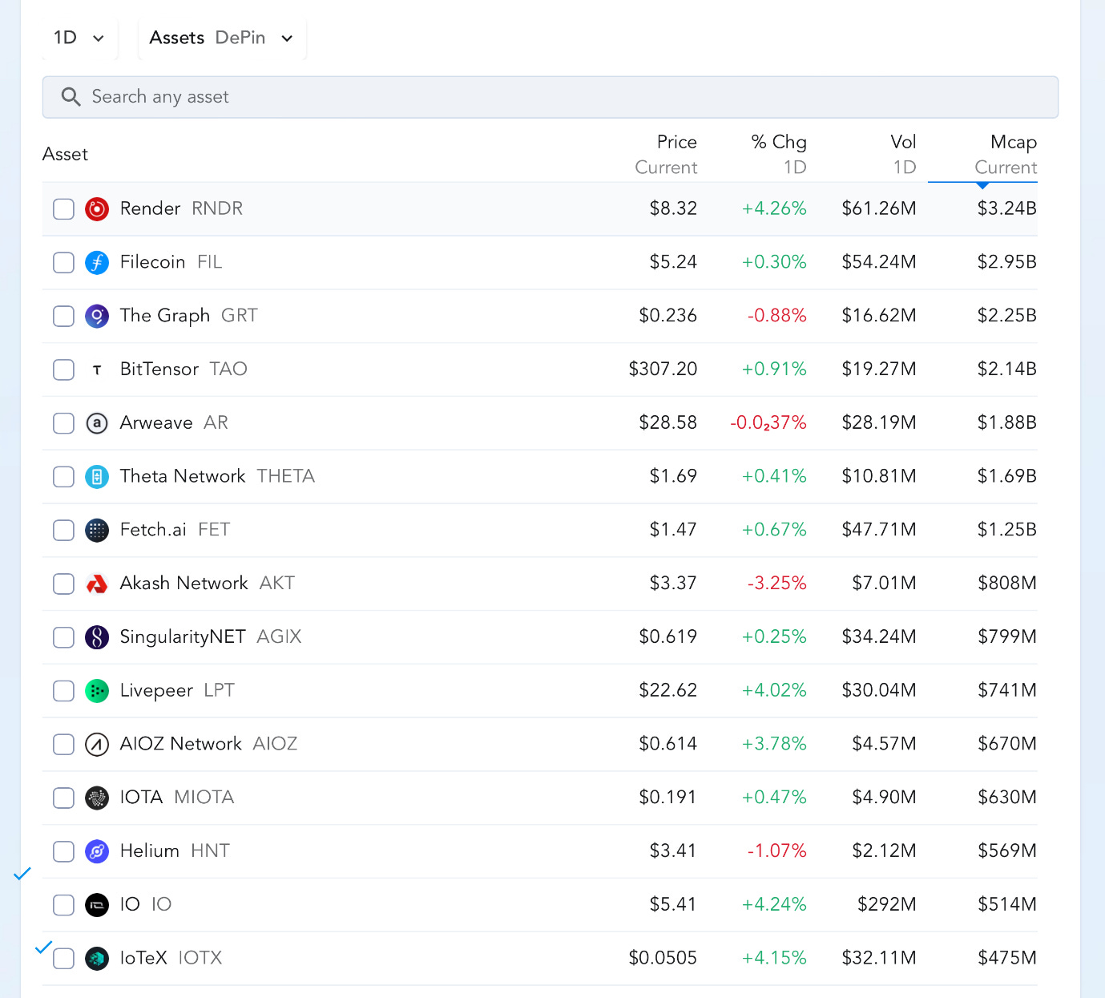
Task: Click IoTeX market cap $475M
Action: tap(1007, 958)
